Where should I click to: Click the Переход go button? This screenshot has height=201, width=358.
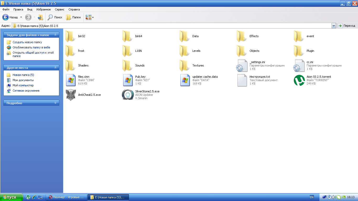[x=346, y=26]
